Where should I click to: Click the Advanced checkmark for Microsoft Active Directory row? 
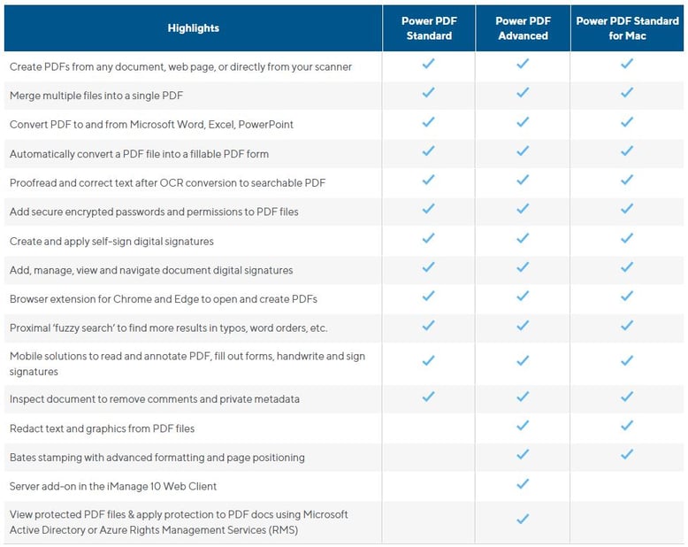[523, 520]
